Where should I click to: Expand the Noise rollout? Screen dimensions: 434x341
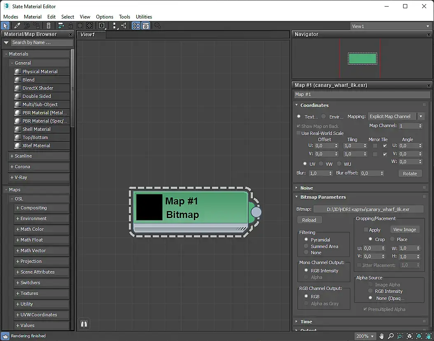tap(306, 188)
